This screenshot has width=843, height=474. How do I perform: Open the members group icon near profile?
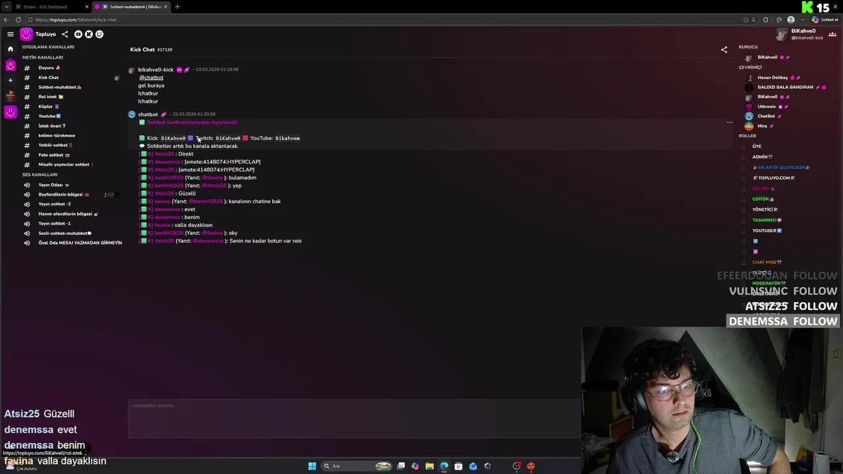point(832,34)
